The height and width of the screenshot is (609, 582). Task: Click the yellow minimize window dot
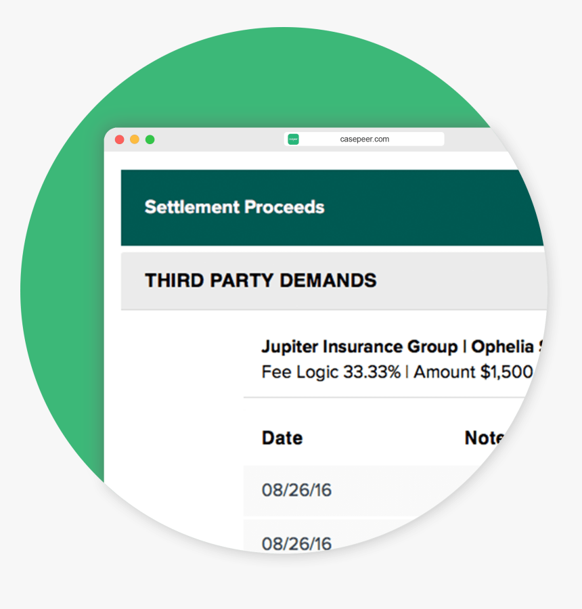[135, 139]
